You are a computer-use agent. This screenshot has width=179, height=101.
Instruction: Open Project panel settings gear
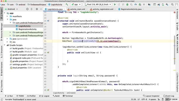(x=37, y=9)
